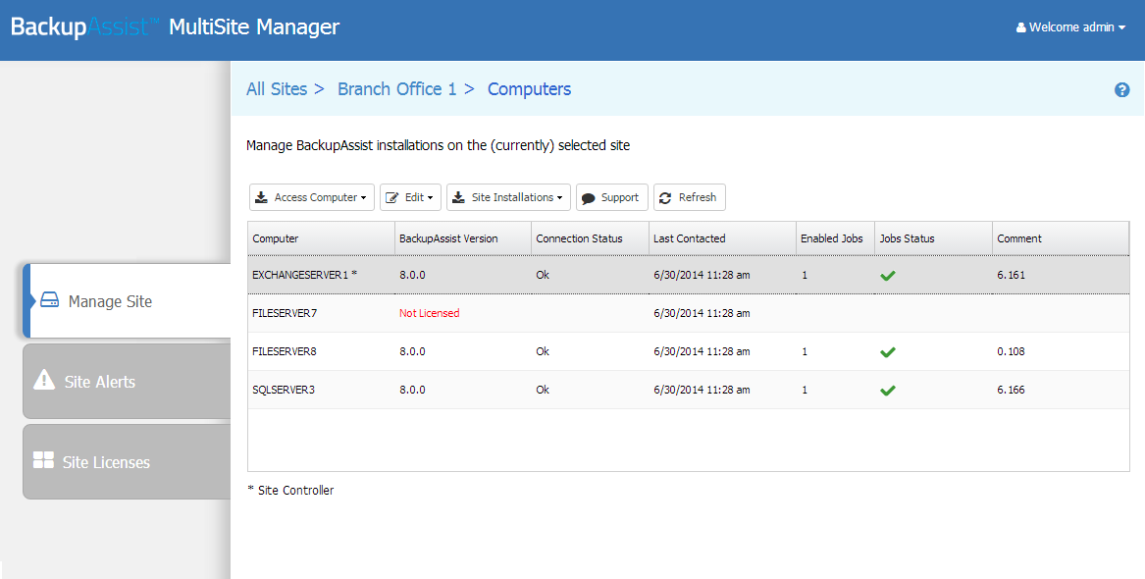
Task: Switch to the Manage Site tab
Action: click(128, 301)
